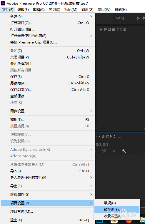
Task: Choose 打开团队项目... menu item
Action: coord(48,29)
